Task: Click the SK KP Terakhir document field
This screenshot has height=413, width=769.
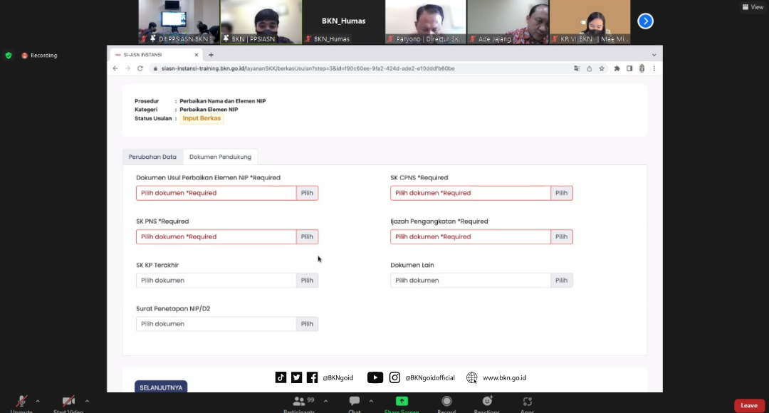Action: (x=216, y=281)
